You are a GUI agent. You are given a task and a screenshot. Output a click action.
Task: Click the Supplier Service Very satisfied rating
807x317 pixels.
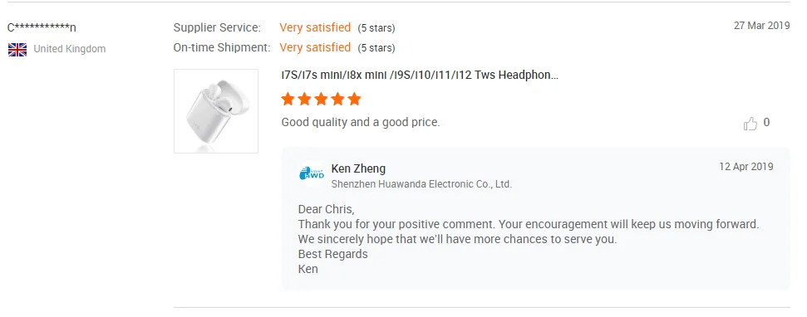point(315,27)
